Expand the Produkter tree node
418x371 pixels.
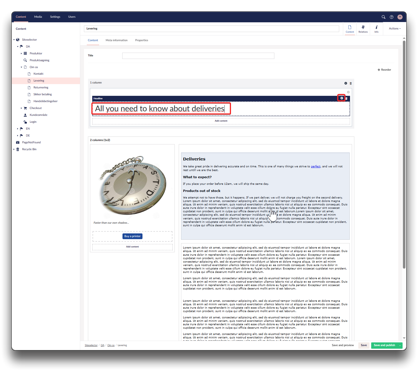click(21, 53)
